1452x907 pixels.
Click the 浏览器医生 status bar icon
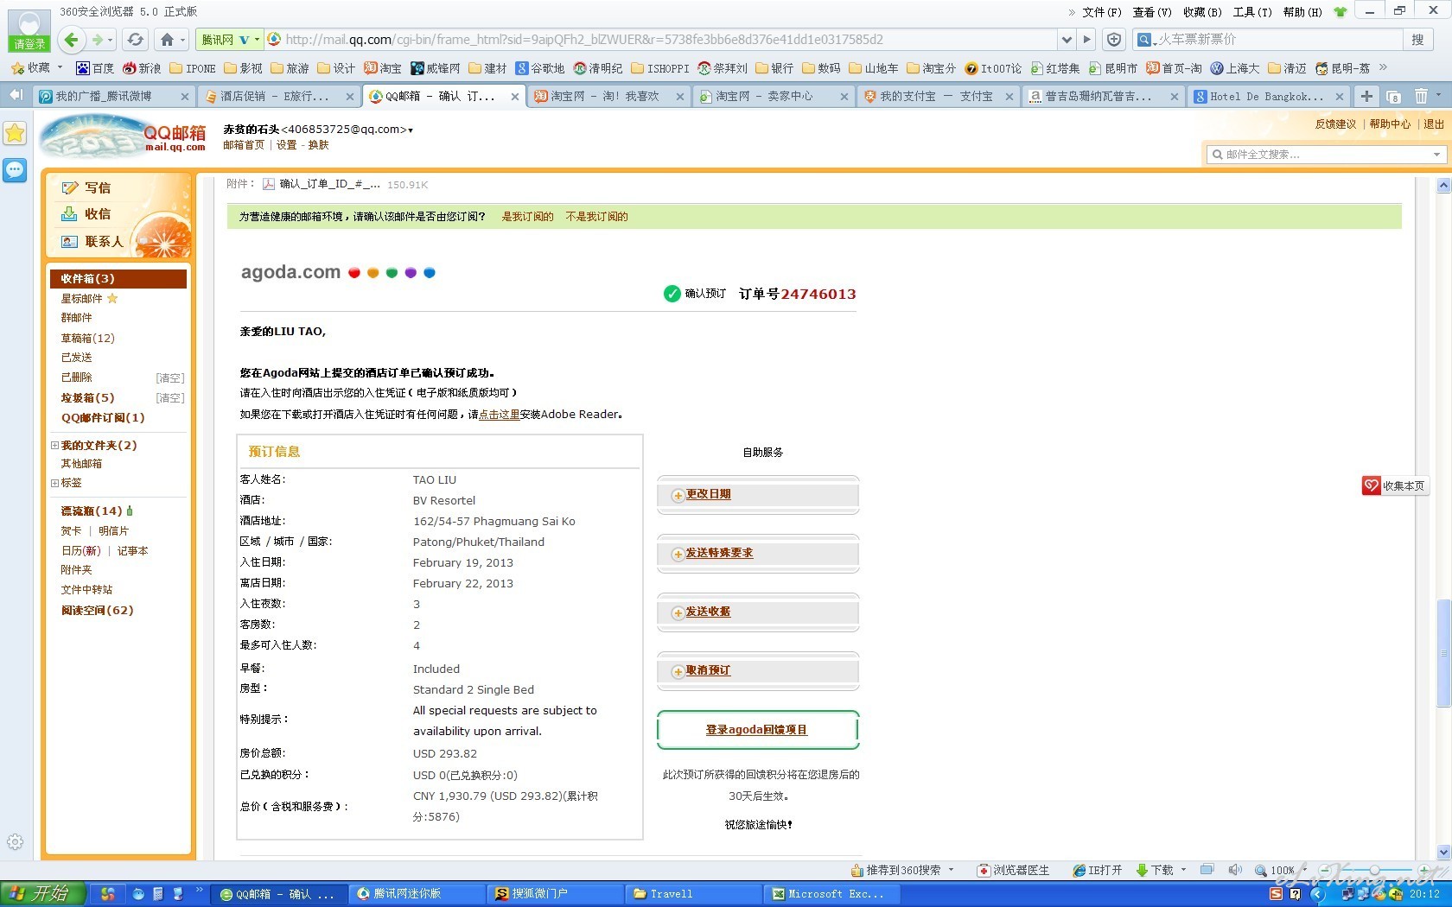pyautogui.click(x=984, y=870)
